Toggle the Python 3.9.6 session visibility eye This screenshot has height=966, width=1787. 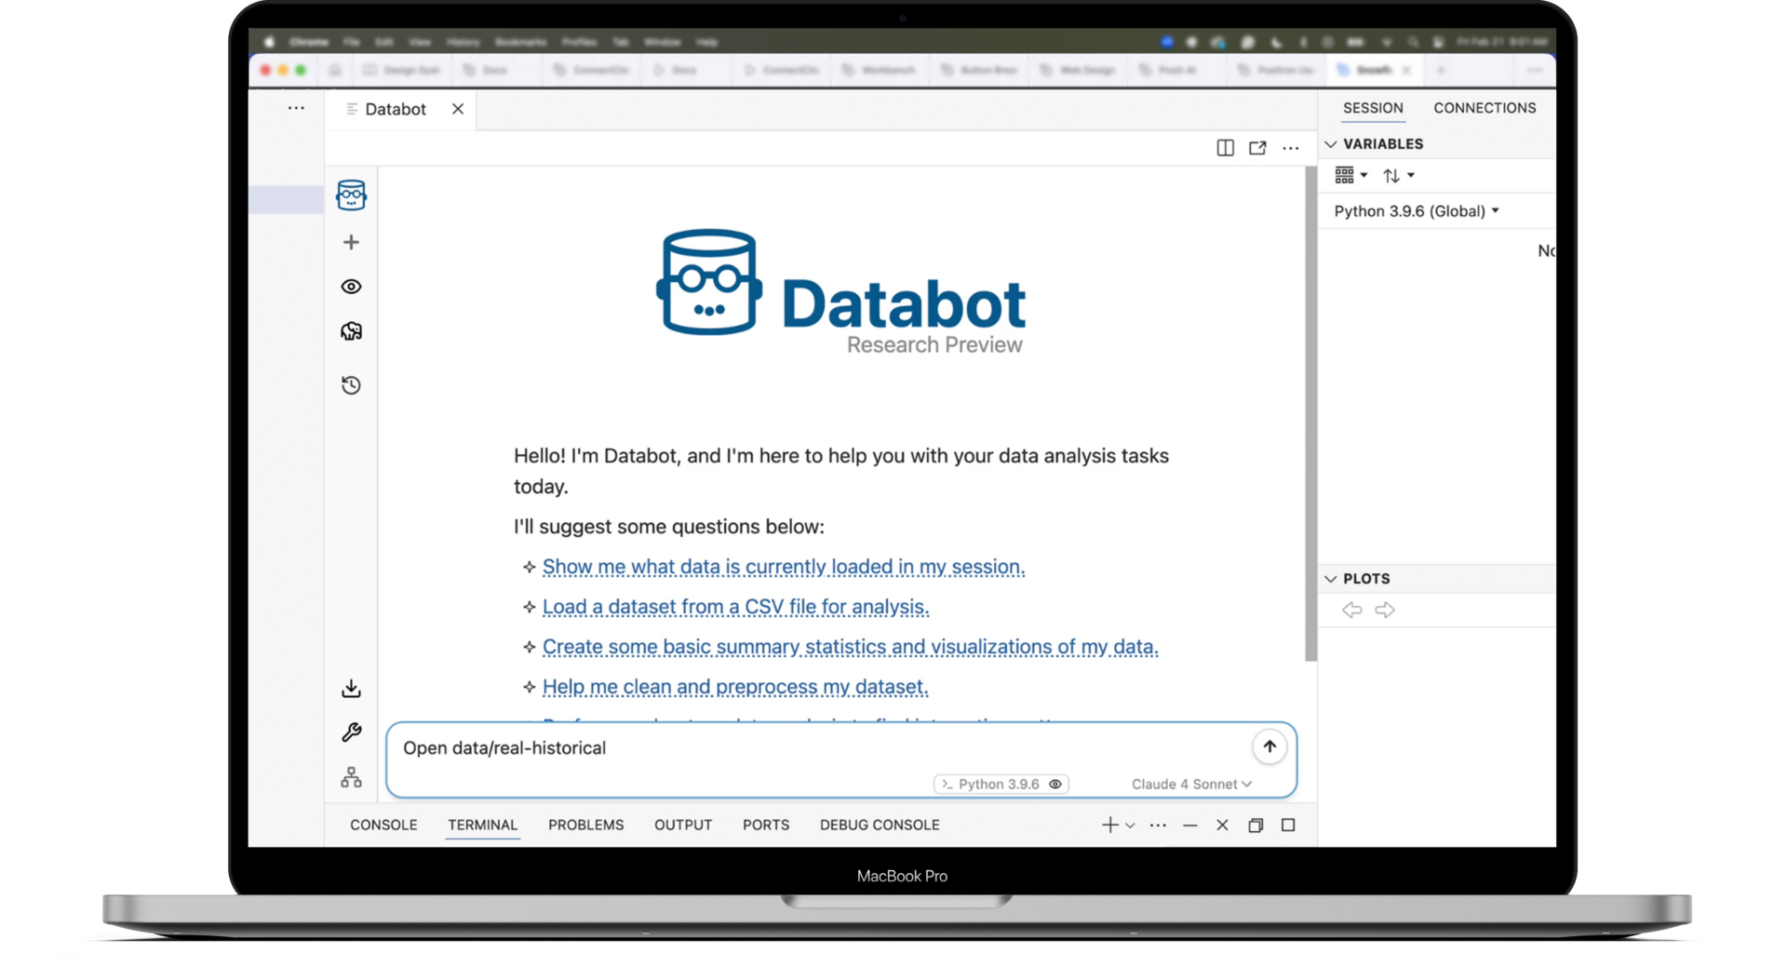pyautogui.click(x=1055, y=785)
